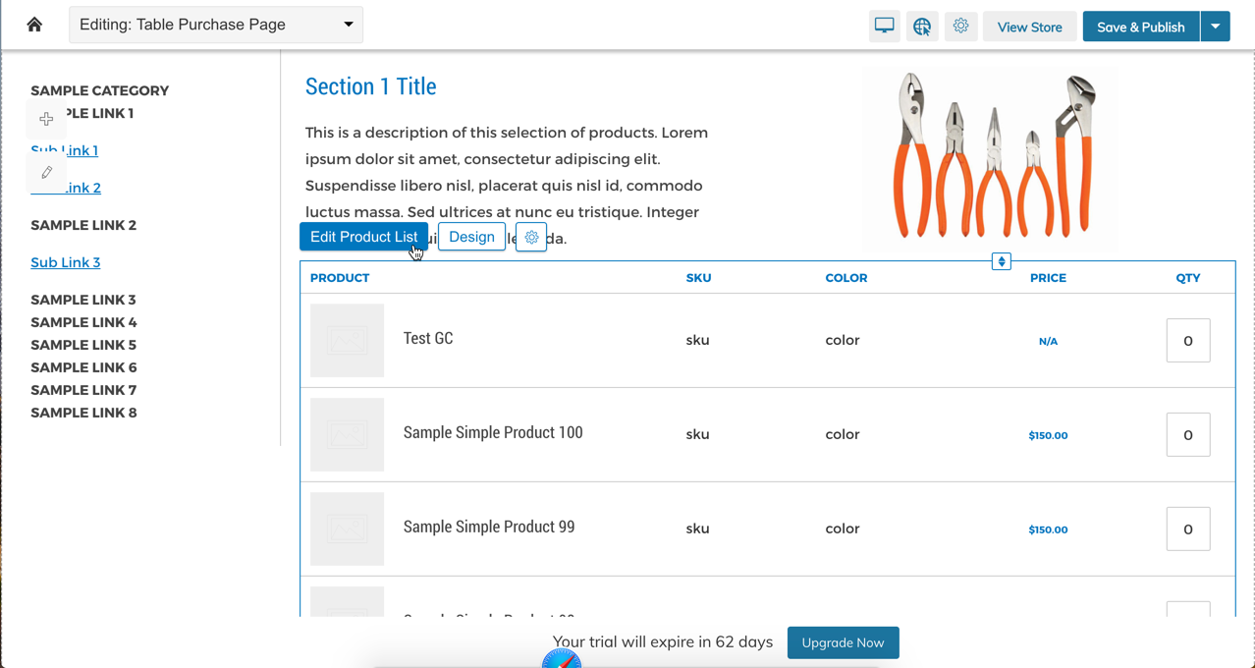Open Sub Link 1
Image resolution: width=1255 pixels, height=668 pixels.
pos(65,150)
